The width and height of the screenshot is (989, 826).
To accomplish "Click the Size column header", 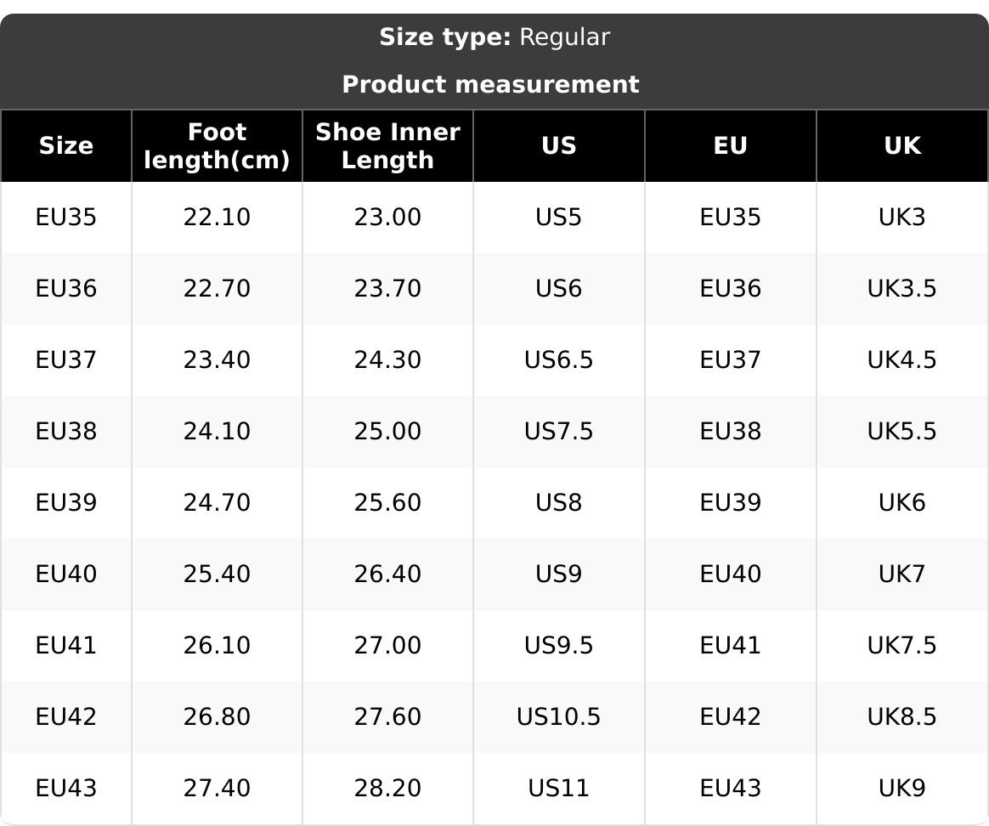I will click(x=65, y=145).
